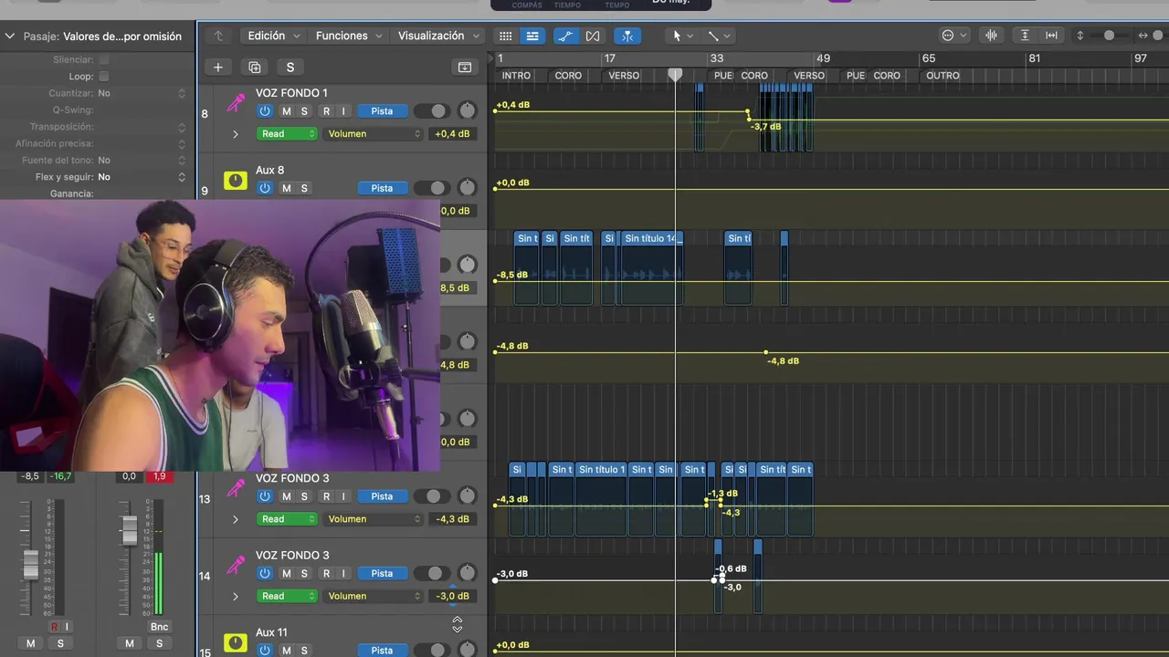Image resolution: width=1169 pixels, height=657 pixels.
Task: Open the Edición menu
Action: coord(274,36)
